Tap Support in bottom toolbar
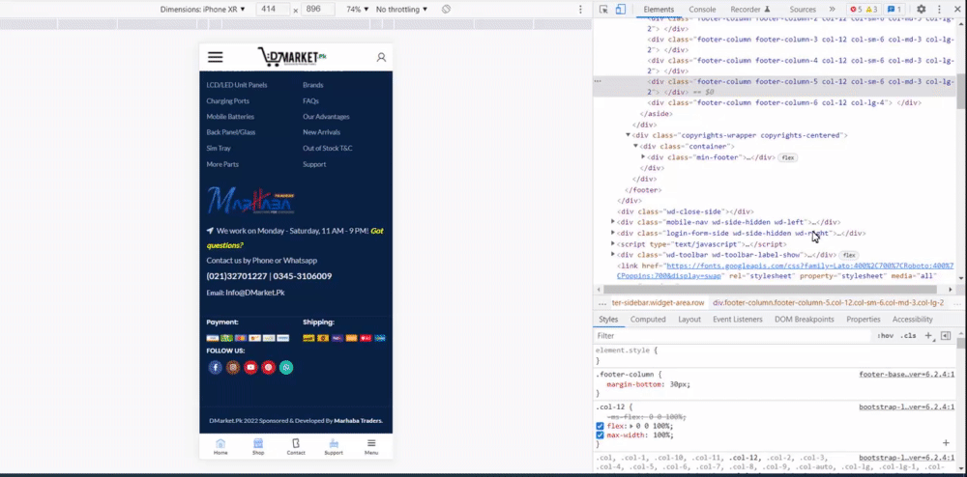The height and width of the screenshot is (477, 967). tap(334, 447)
